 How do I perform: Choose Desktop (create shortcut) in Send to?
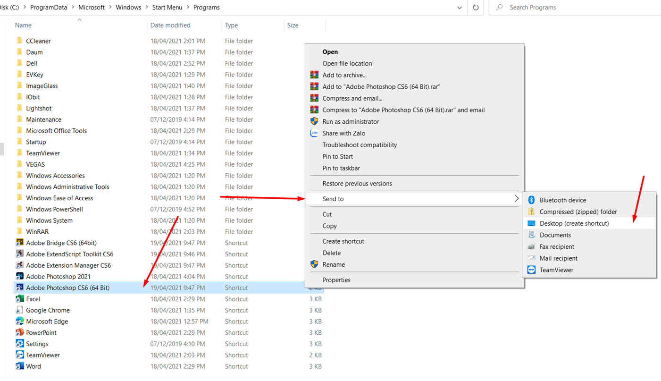tap(589, 223)
